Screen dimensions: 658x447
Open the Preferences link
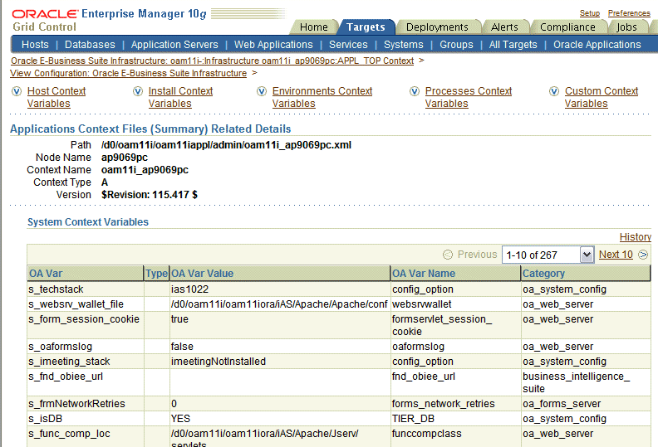tap(629, 13)
